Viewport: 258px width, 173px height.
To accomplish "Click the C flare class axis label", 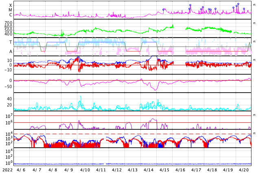I will pyautogui.click(x=11, y=15).
